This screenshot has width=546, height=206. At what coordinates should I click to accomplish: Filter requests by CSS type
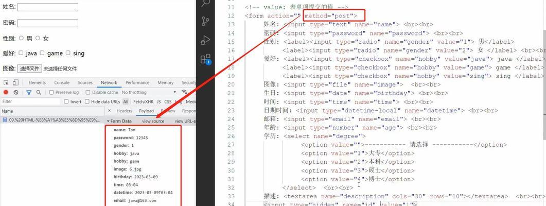click(x=168, y=102)
